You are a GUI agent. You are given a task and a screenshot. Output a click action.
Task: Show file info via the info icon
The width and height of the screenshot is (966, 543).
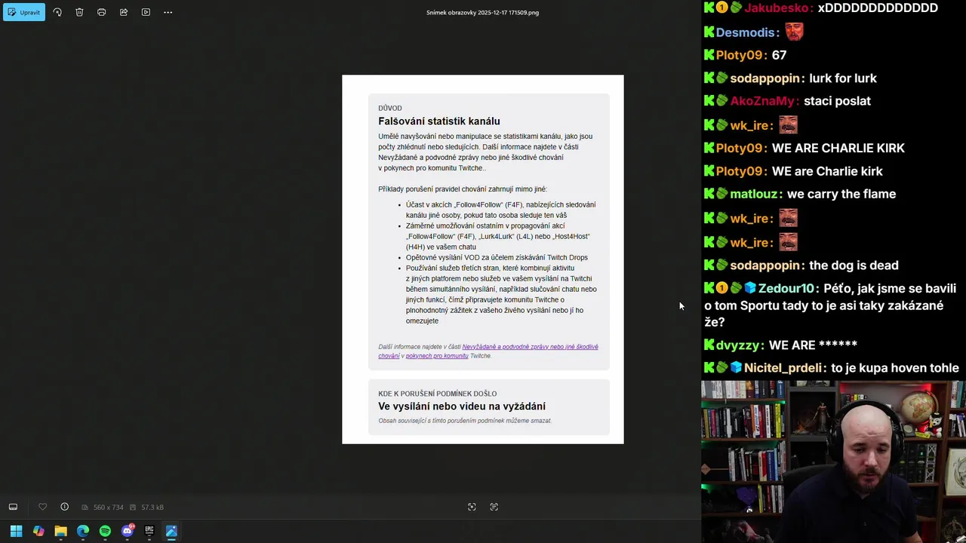(64, 507)
